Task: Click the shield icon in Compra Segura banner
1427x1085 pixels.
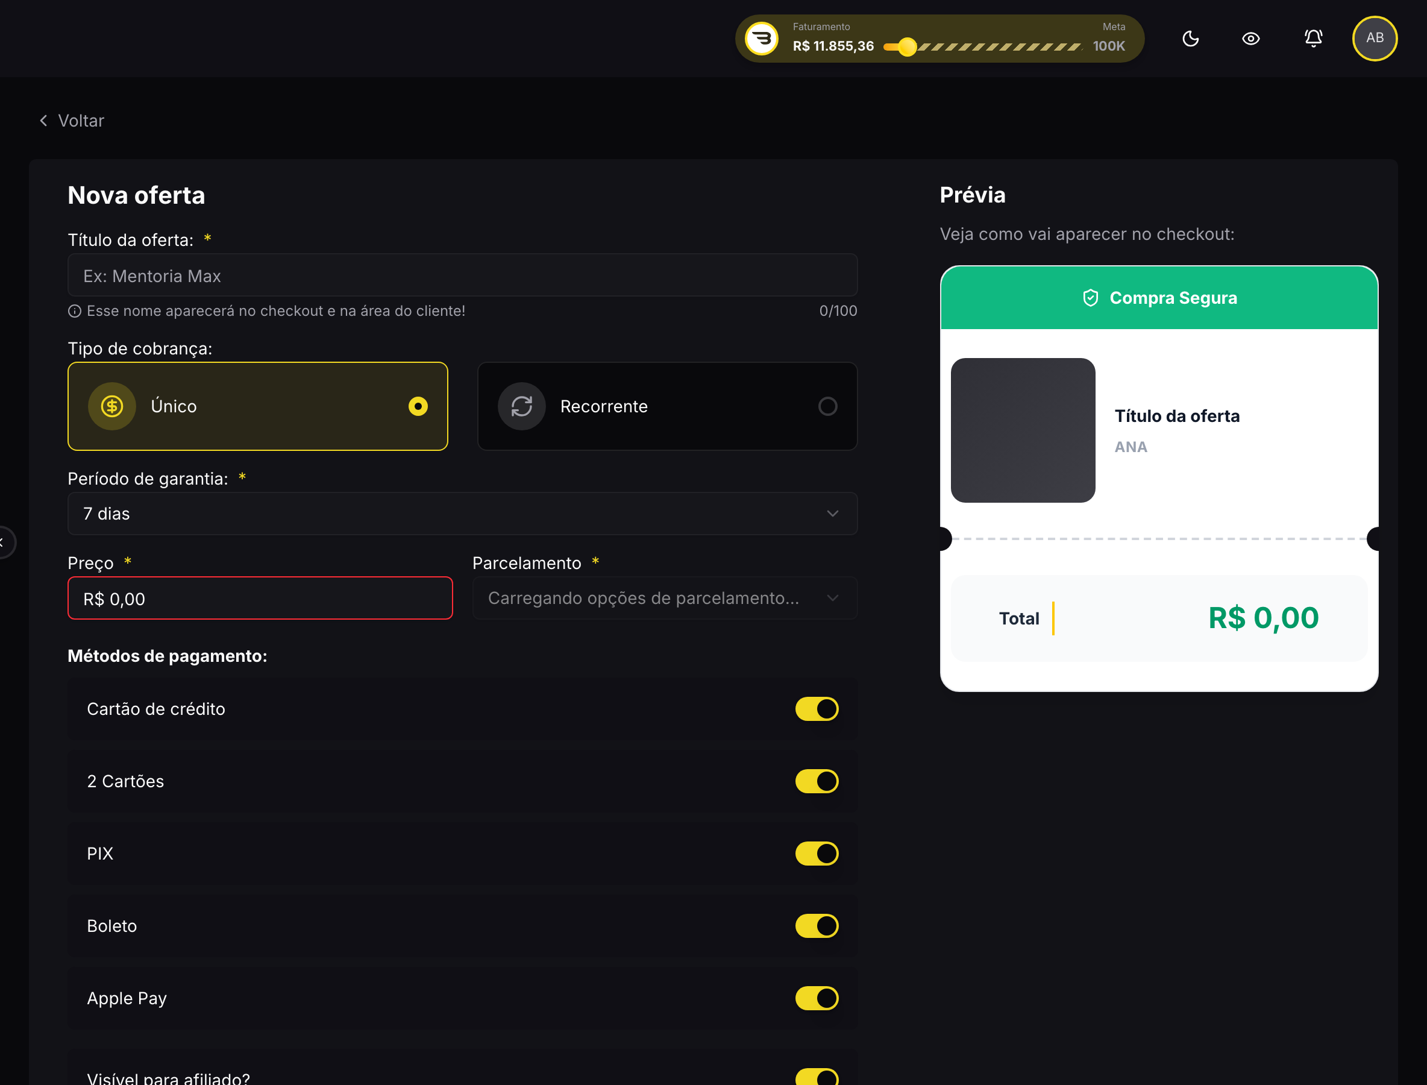Action: point(1091,298)
